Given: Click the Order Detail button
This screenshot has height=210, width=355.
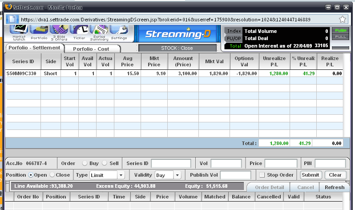Looking at the screenshot, I should [x=269, y=187].
